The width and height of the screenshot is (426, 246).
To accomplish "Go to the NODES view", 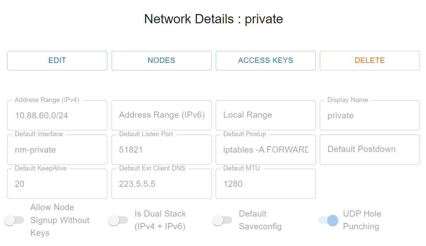I will coord(162,61).
